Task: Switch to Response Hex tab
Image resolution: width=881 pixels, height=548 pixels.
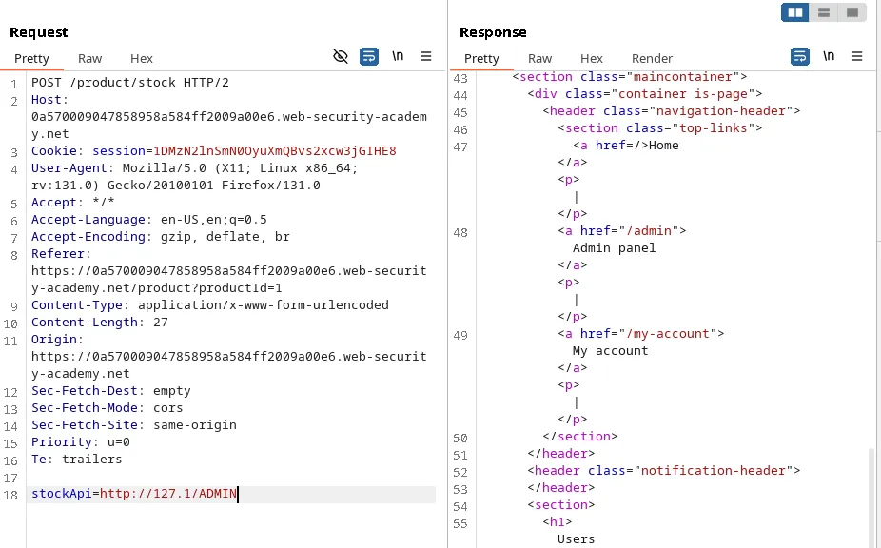Action: pos(592,58)
